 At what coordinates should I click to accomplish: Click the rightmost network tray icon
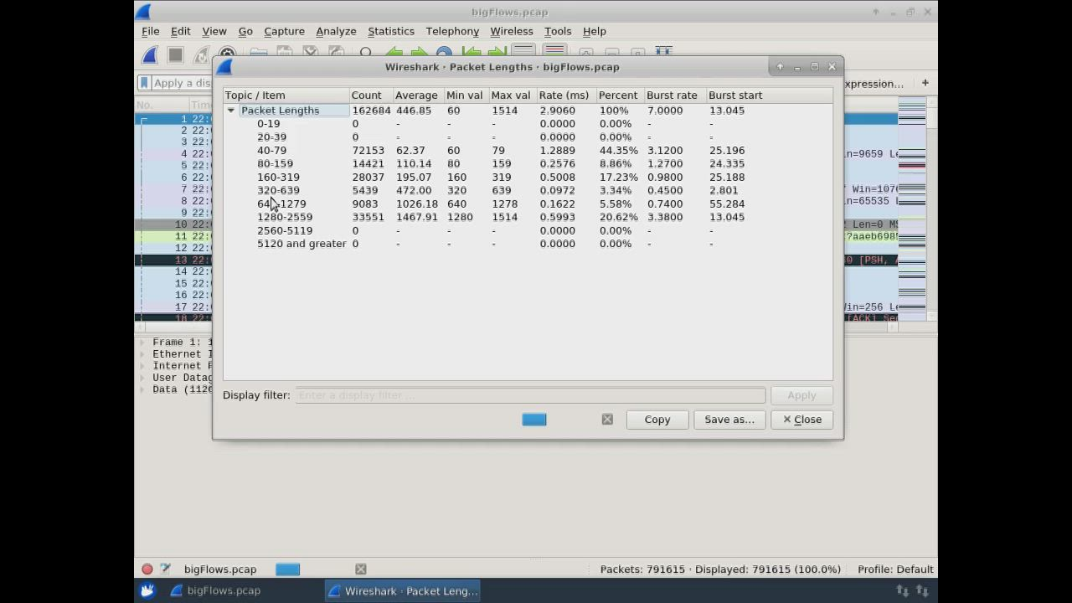click(922, 590)
